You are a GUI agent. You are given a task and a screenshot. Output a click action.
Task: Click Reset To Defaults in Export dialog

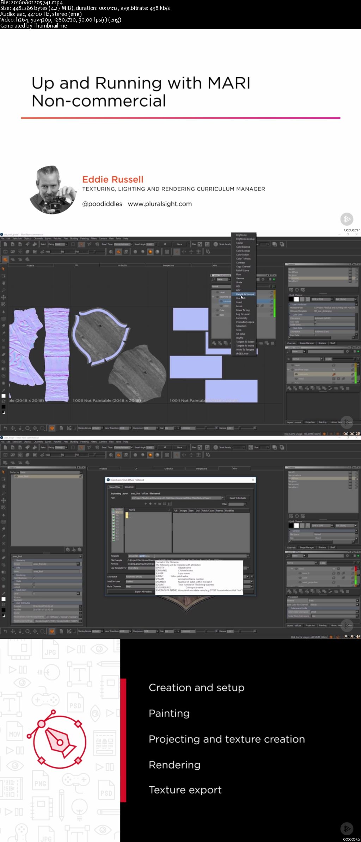pyautogui.click(x=238, y=498)
